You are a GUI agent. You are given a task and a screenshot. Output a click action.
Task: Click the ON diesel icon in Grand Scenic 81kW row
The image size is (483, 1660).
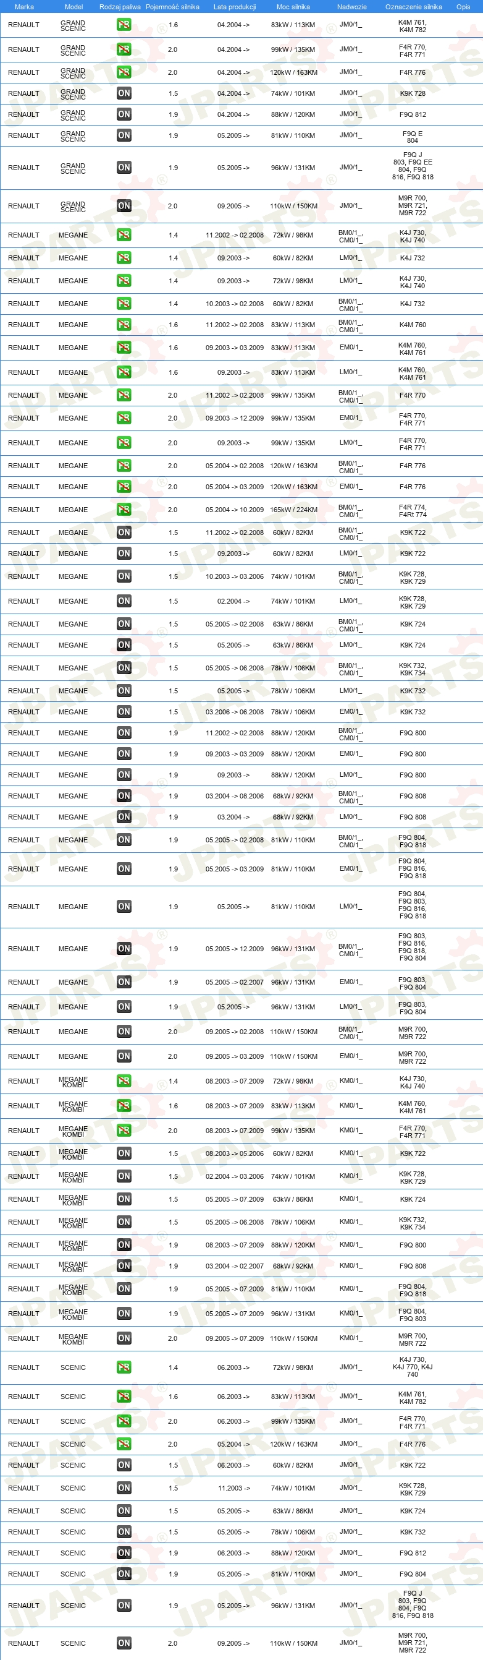124,135
